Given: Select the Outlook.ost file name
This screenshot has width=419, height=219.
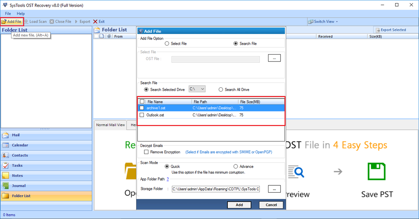Looking at the screenshot, I should point(155,115).
